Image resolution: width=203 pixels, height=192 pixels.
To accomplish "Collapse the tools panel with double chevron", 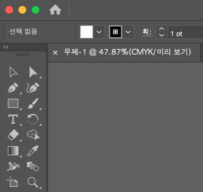I will 6,47.
